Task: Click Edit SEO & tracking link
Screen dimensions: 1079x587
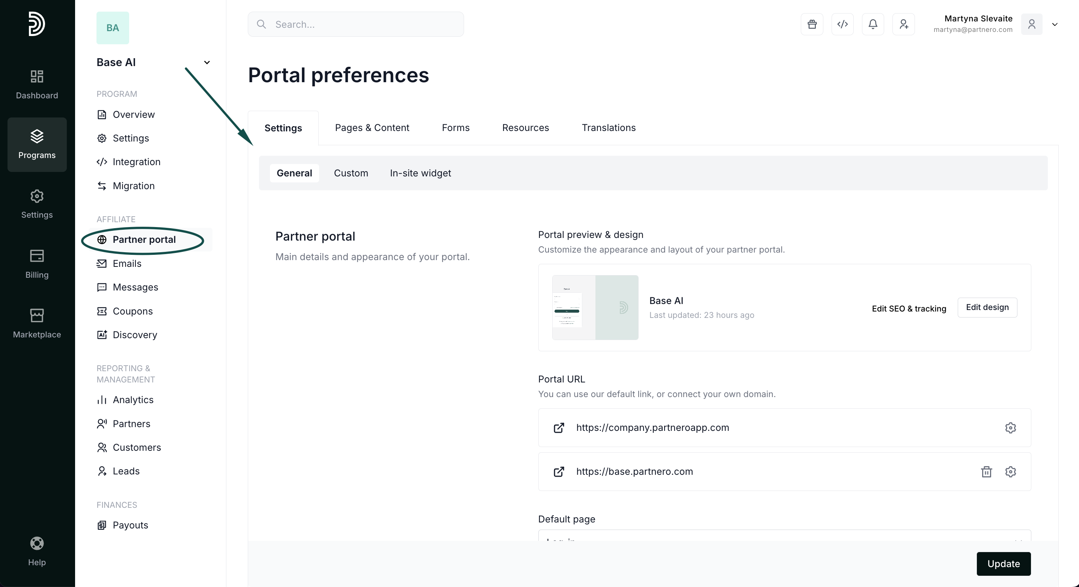Action: tap(909, 309)
